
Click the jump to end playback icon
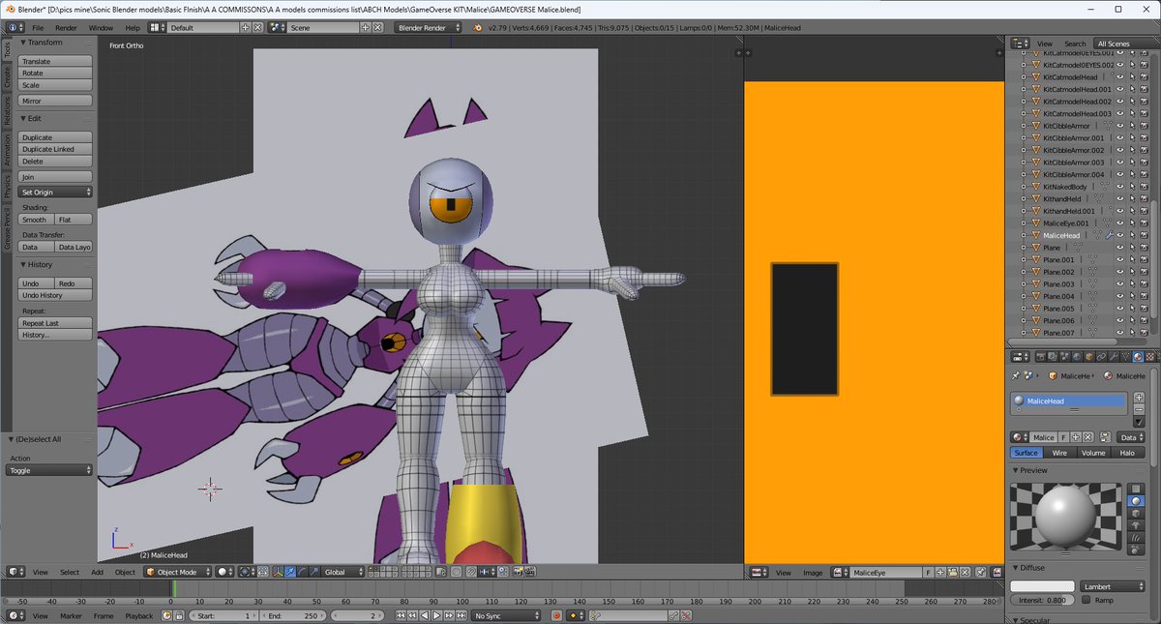[461, 615]
